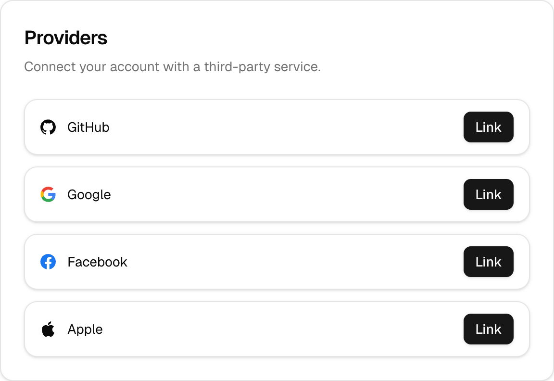The width and height of the screenshot is (554, 381).
Task: Click the Apple provider row card
Action: 277,329
